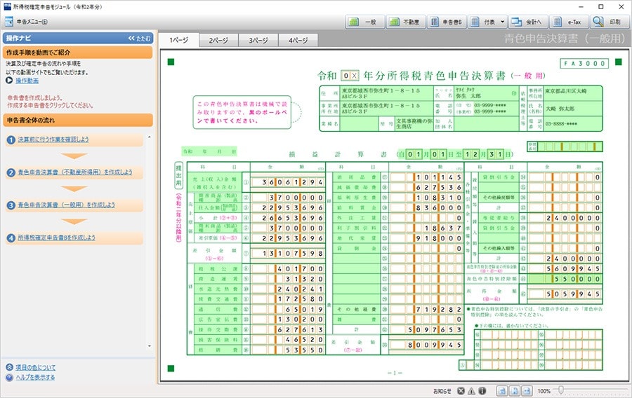Screen dimensions: 632x398
Task: Adjust the zoom slider handle
Action: click(x=560, y=390)
